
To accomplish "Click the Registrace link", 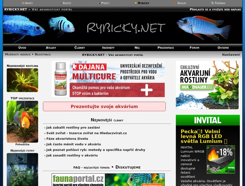I will point(43,54).
